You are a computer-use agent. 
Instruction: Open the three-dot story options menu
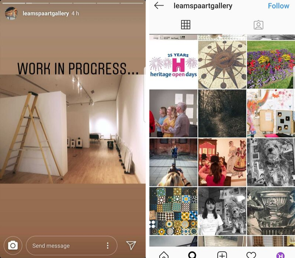(108, 245)
